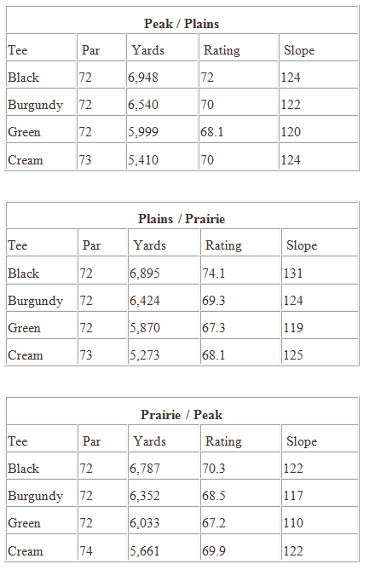Screen dimensions: 369x570
Task: Select slope value 131
Action: pos(293,273)
